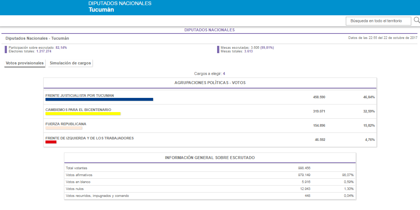420x210 pixels.
Task: Click FRENTE JUSTICIALISTA POR TUCUMAN party name
Action: click(x=80, y=95)
